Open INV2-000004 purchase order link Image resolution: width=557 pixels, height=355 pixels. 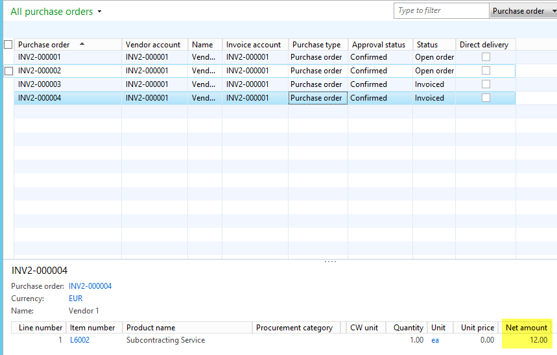[90, 286]
